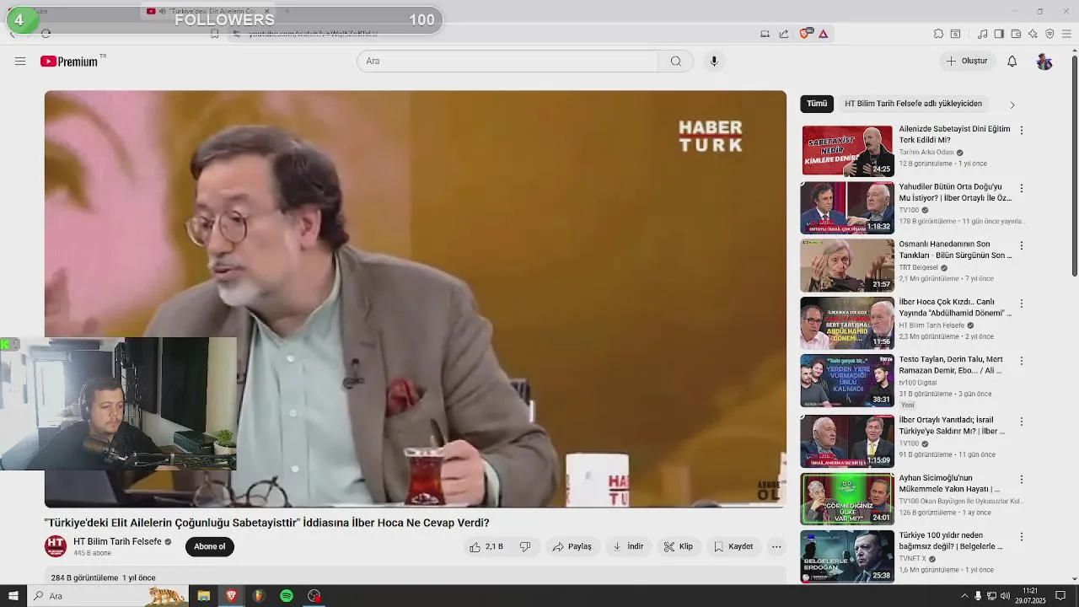Click the main video player

pos(416,298)
